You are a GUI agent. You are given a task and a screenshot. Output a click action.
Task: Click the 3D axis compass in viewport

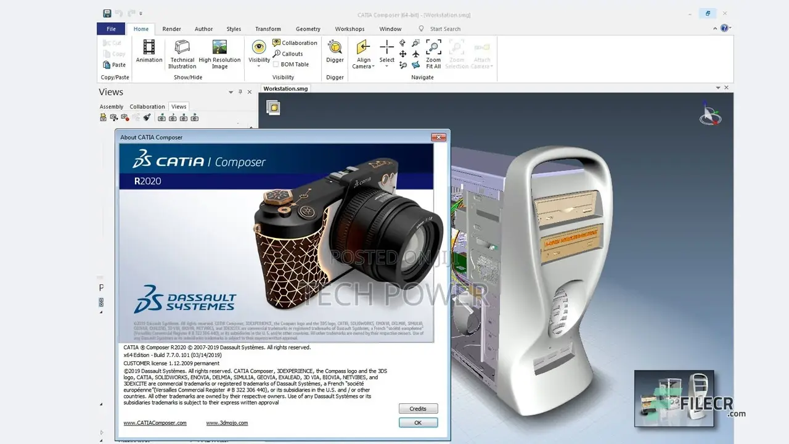click(710, 115)
